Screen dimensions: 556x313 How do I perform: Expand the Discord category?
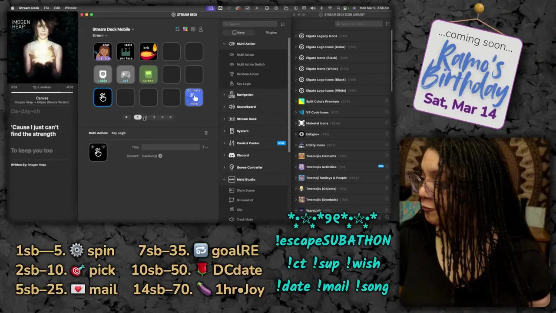coord(225,155)
